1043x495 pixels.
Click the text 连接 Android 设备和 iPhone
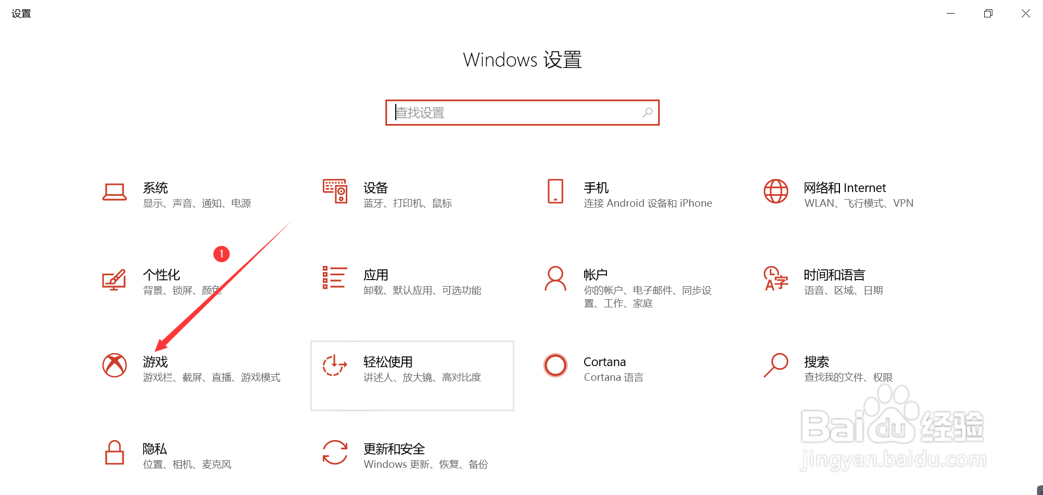(x=648, y=203)
